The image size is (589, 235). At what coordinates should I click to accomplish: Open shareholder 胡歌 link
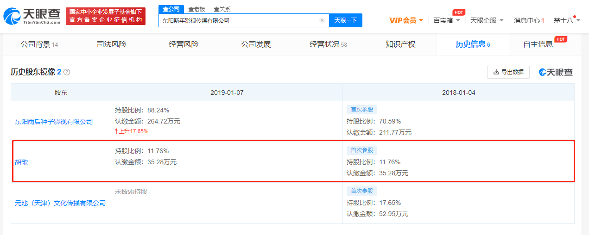coord(21,163)
